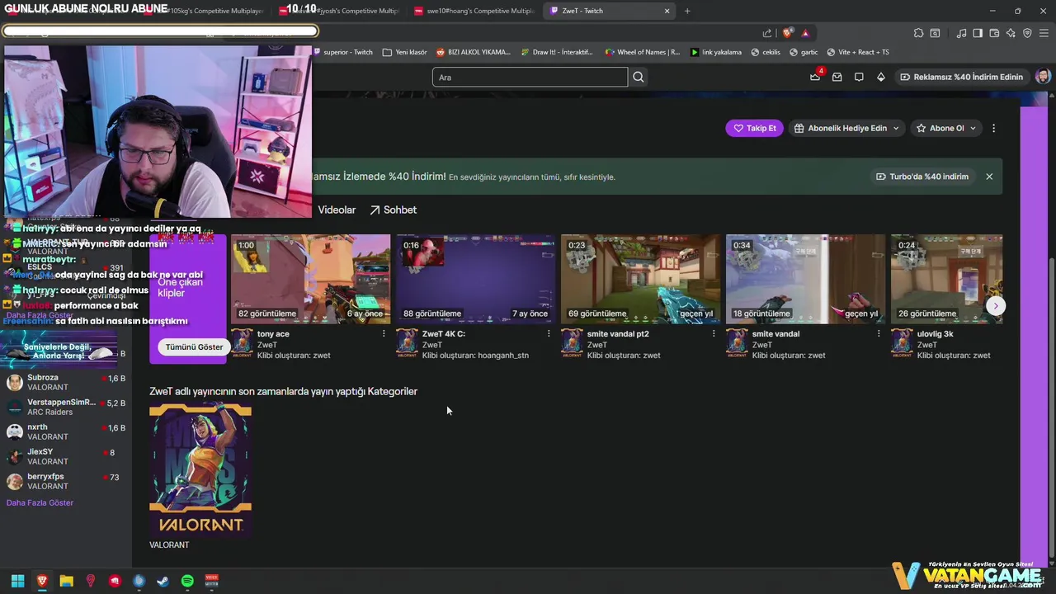This screenshot has height=594, width=1056.
Task: Click the search magnifier button
Action: [x=638, y=77]
